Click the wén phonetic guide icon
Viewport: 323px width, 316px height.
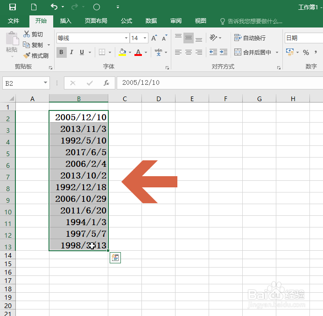pyautogui.click(x=158, y=52)
